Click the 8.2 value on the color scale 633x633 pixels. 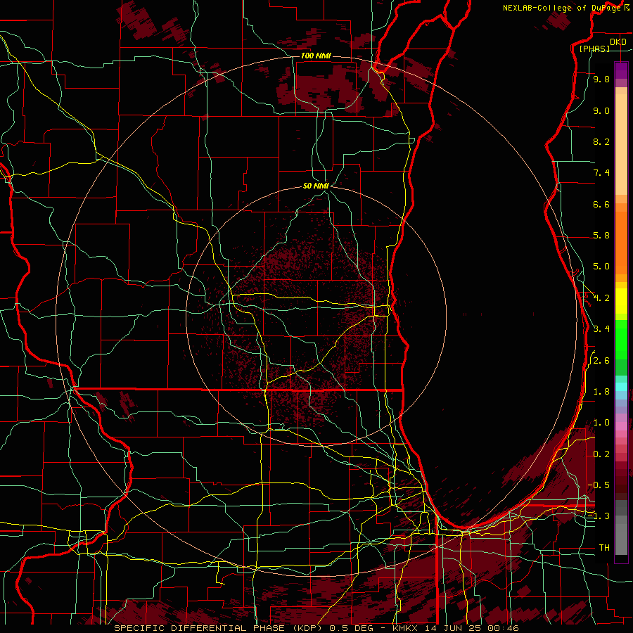point(601,141)
